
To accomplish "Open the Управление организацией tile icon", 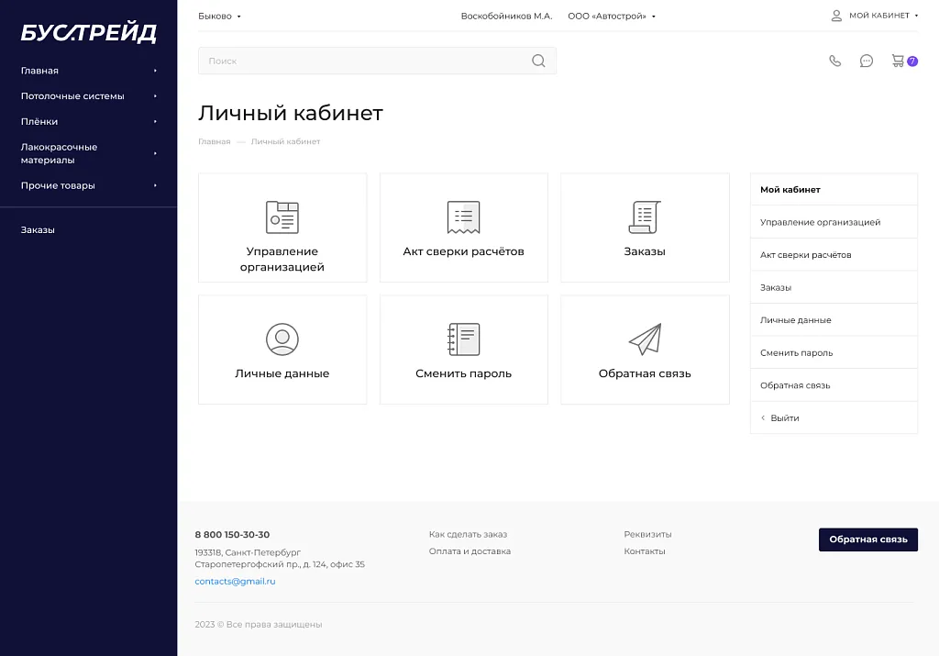I will click(x=282, y=217).
